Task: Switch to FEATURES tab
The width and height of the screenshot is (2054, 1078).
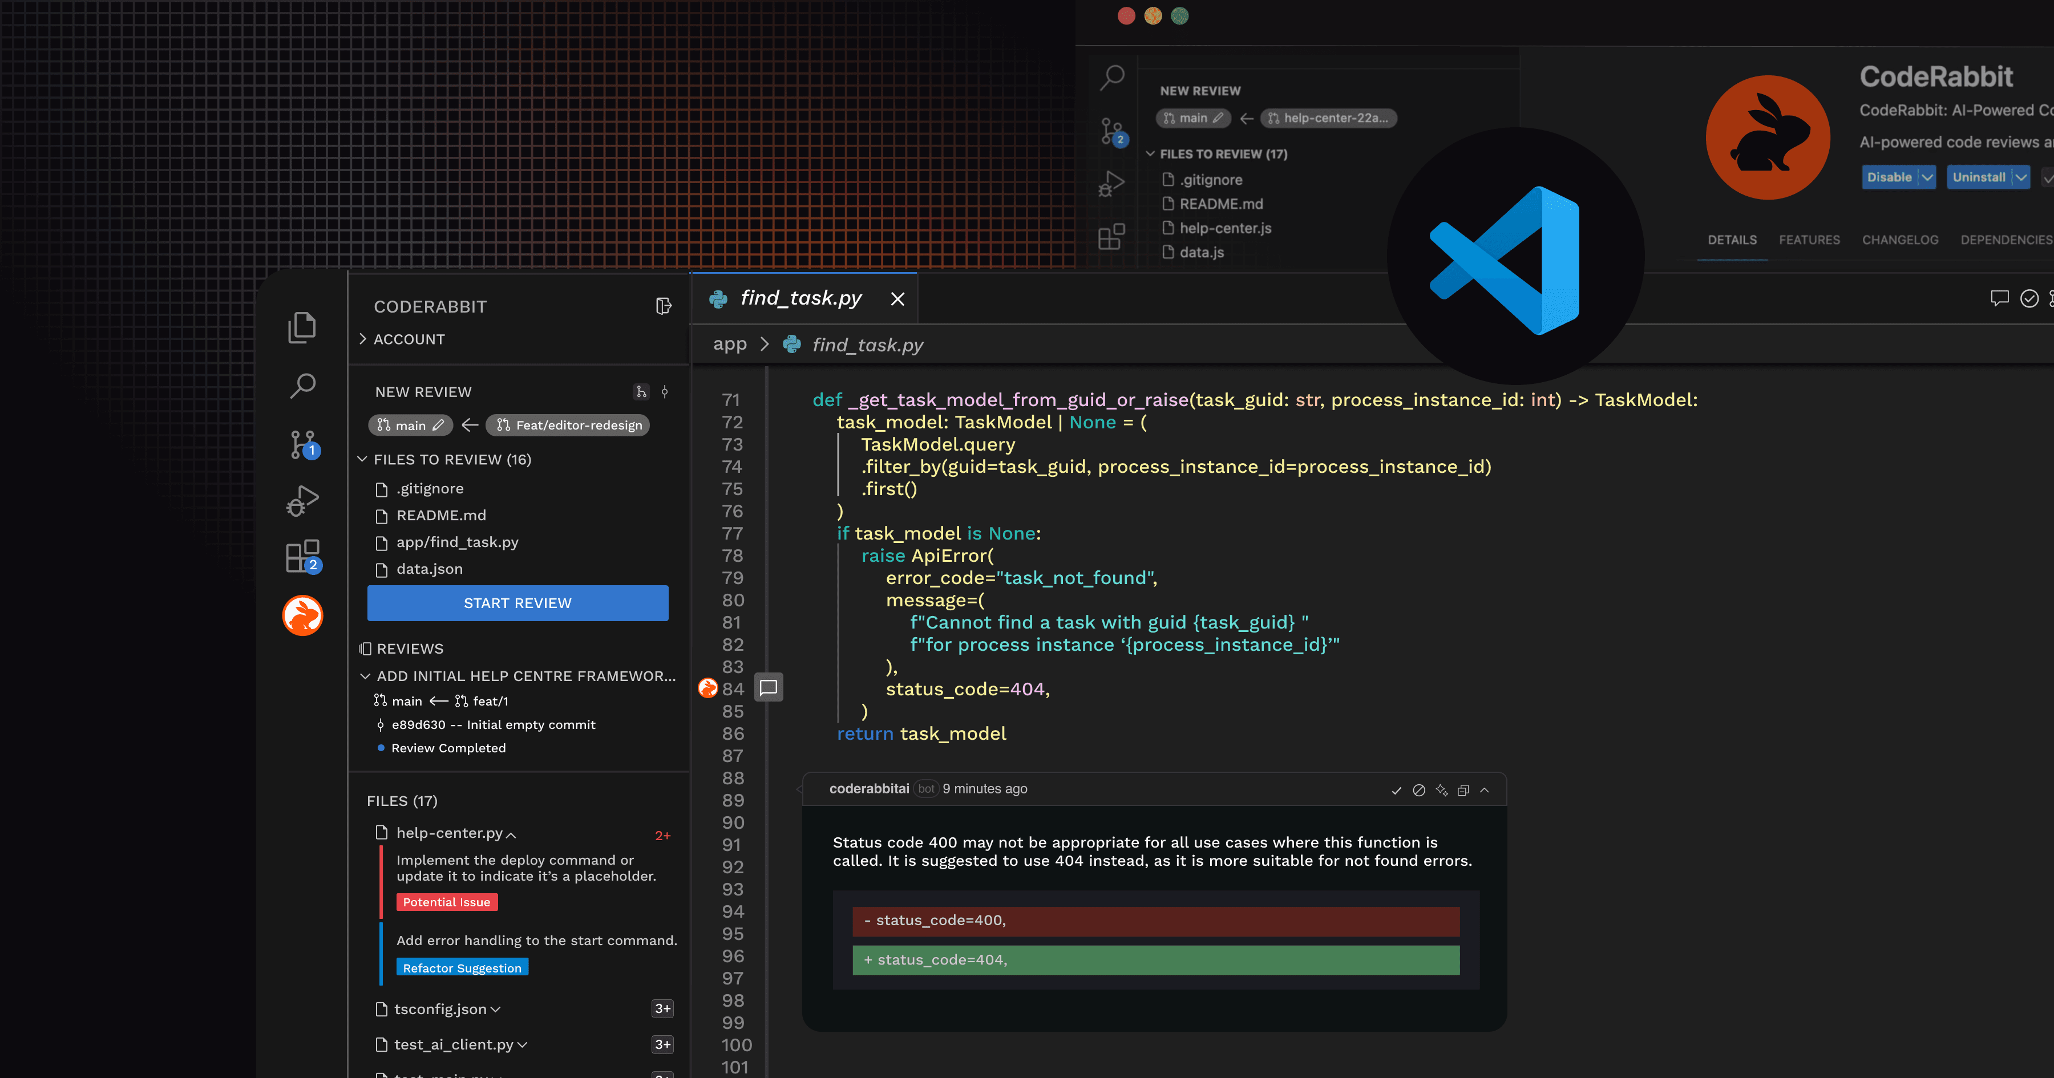Action: click(x=1809, y=240)
